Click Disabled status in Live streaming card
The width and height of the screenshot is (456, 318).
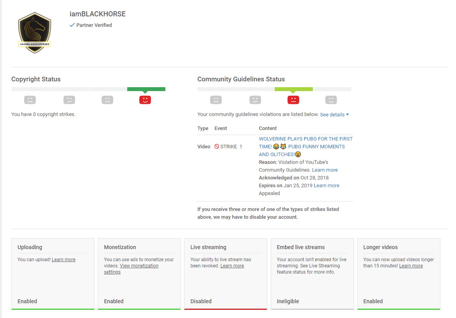tap(201, 301)
